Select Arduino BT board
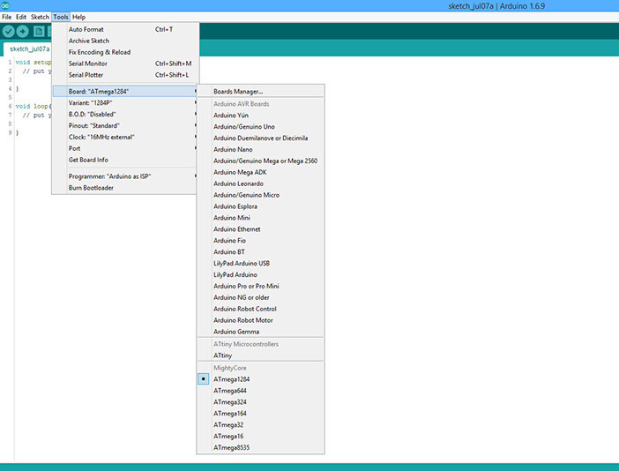Image resolution: width=619 pixels, height=471 pixels. (x=260, y=252)
